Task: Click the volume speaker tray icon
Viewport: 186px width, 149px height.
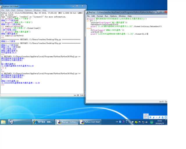Action: [146, 122]
